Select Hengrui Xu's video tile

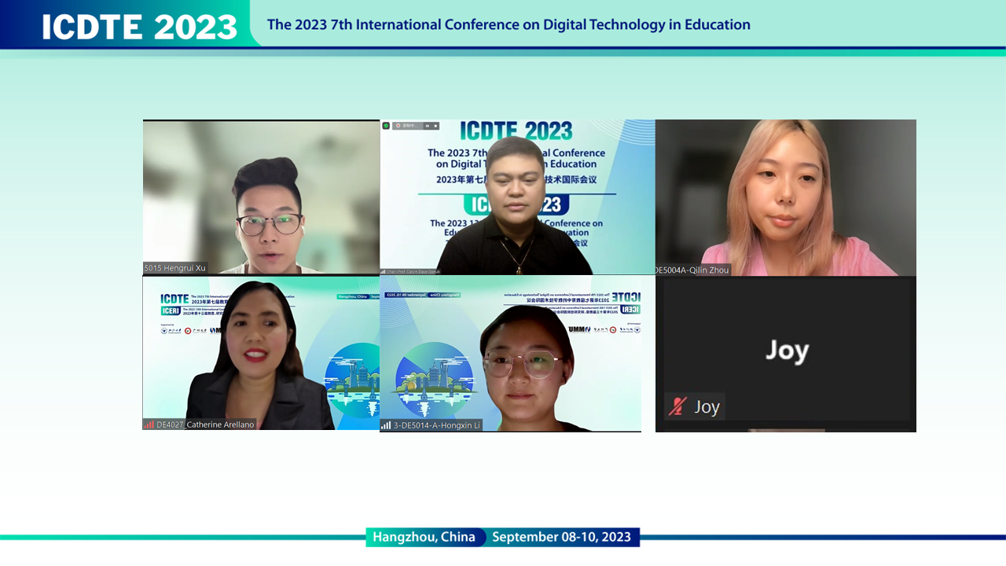[261, 197]
